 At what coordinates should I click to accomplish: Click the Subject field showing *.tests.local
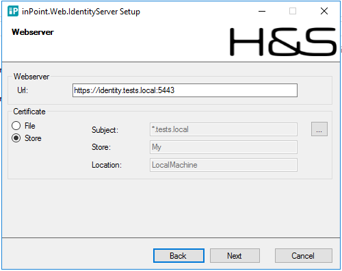tap(224, 129)
